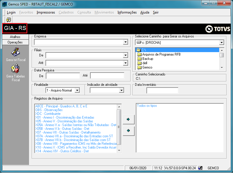233x173 pixels.
Task: Open the Indicador de atividade dropdown
Action: point(121,90)
